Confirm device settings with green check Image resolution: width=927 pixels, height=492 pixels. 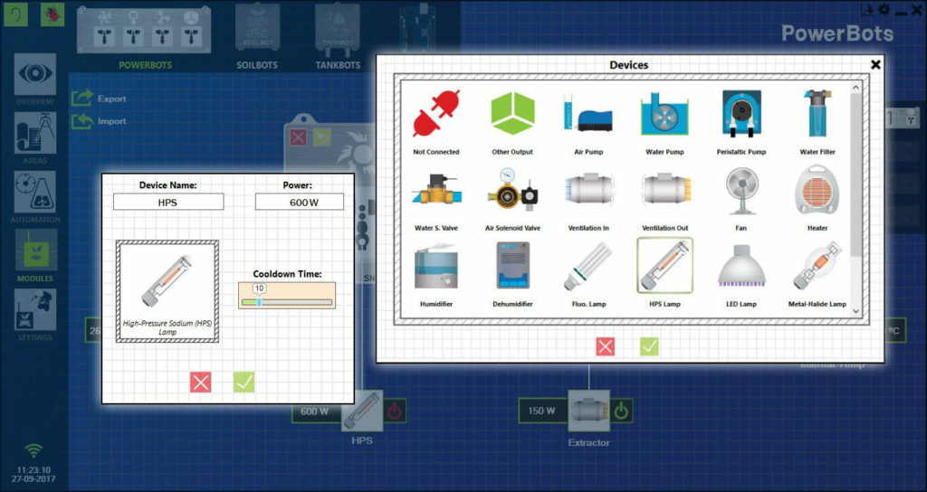(244, 383)
